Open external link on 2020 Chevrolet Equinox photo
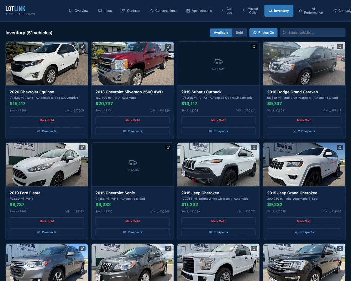Image resolution: width=351 pixels, height=281 pixels. click(82, 47)
